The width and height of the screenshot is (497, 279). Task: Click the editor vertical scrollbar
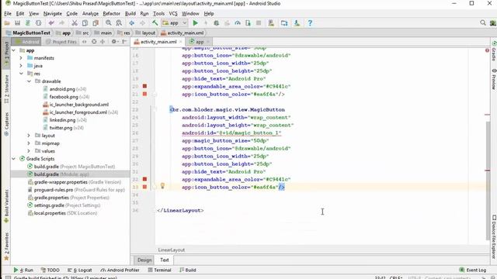(488, 181)
